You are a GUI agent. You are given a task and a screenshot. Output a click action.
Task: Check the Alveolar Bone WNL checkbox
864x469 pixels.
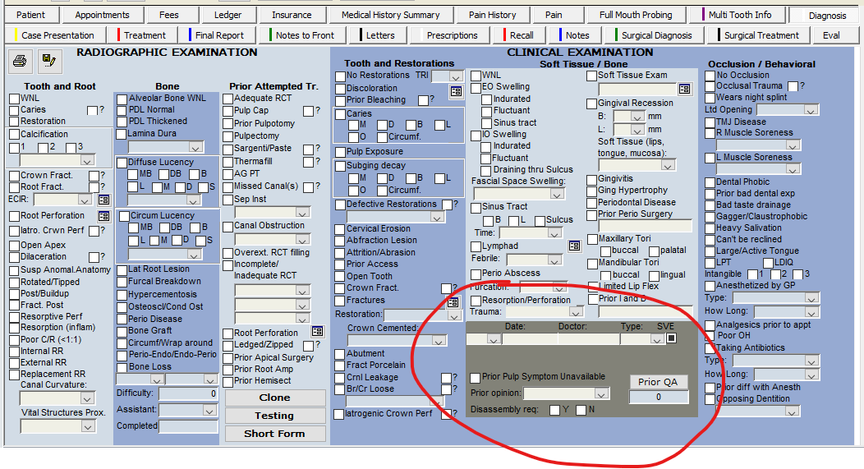tap(122, 99)
